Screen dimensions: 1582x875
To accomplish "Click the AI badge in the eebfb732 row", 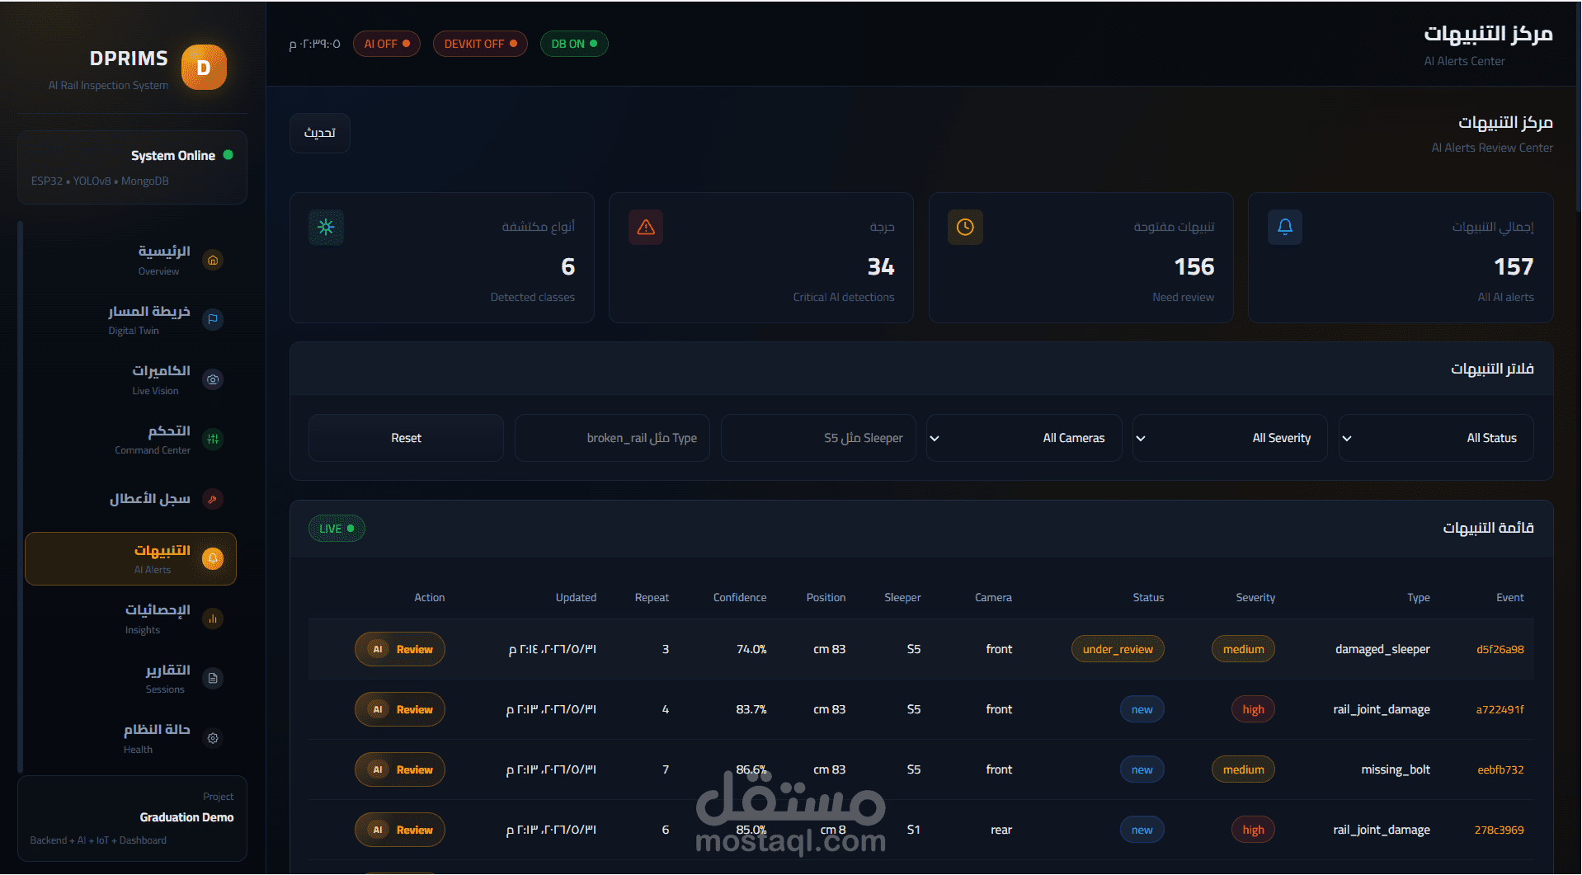I will coord(378,770).
